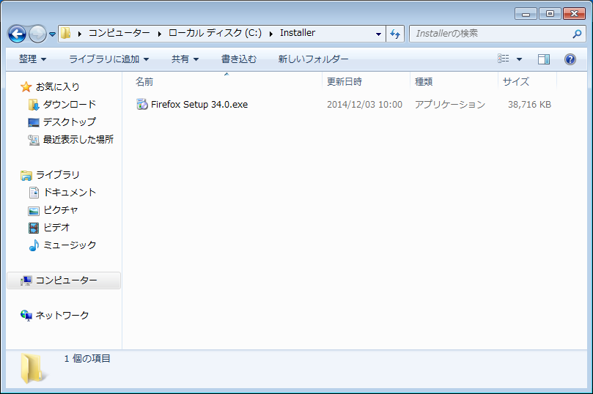Click ミュージック note icon
593x394 pixels.
[x=34, y=245]
